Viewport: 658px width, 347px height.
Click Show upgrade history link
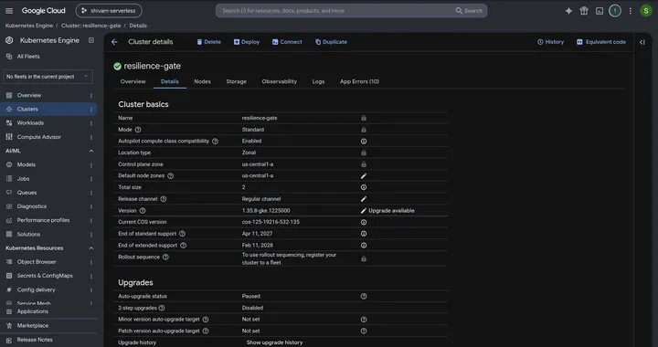(x=274, y=342)
